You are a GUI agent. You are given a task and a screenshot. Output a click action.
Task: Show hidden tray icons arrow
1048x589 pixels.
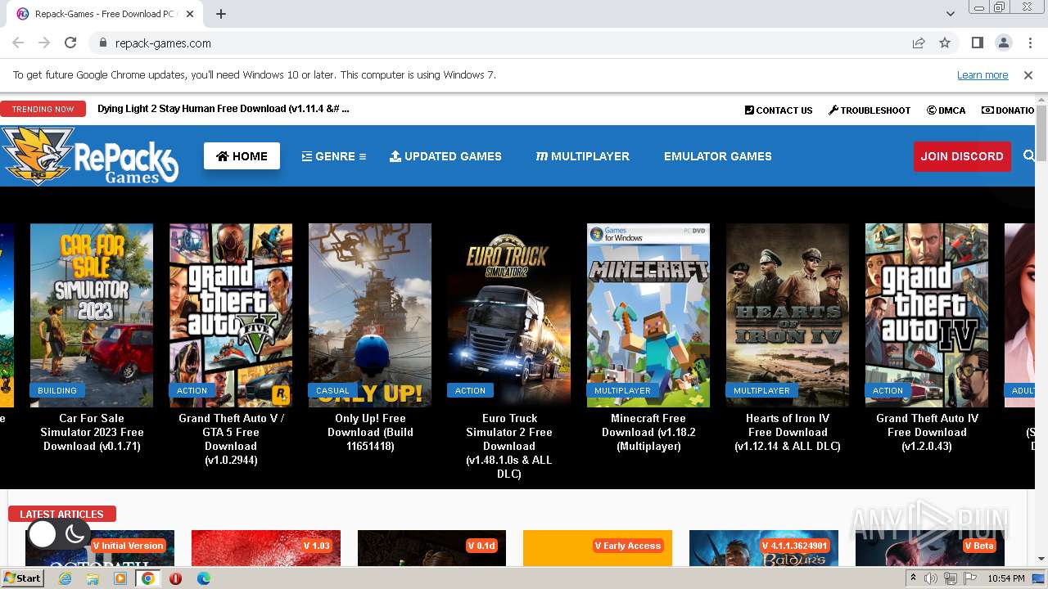[913, 578]
